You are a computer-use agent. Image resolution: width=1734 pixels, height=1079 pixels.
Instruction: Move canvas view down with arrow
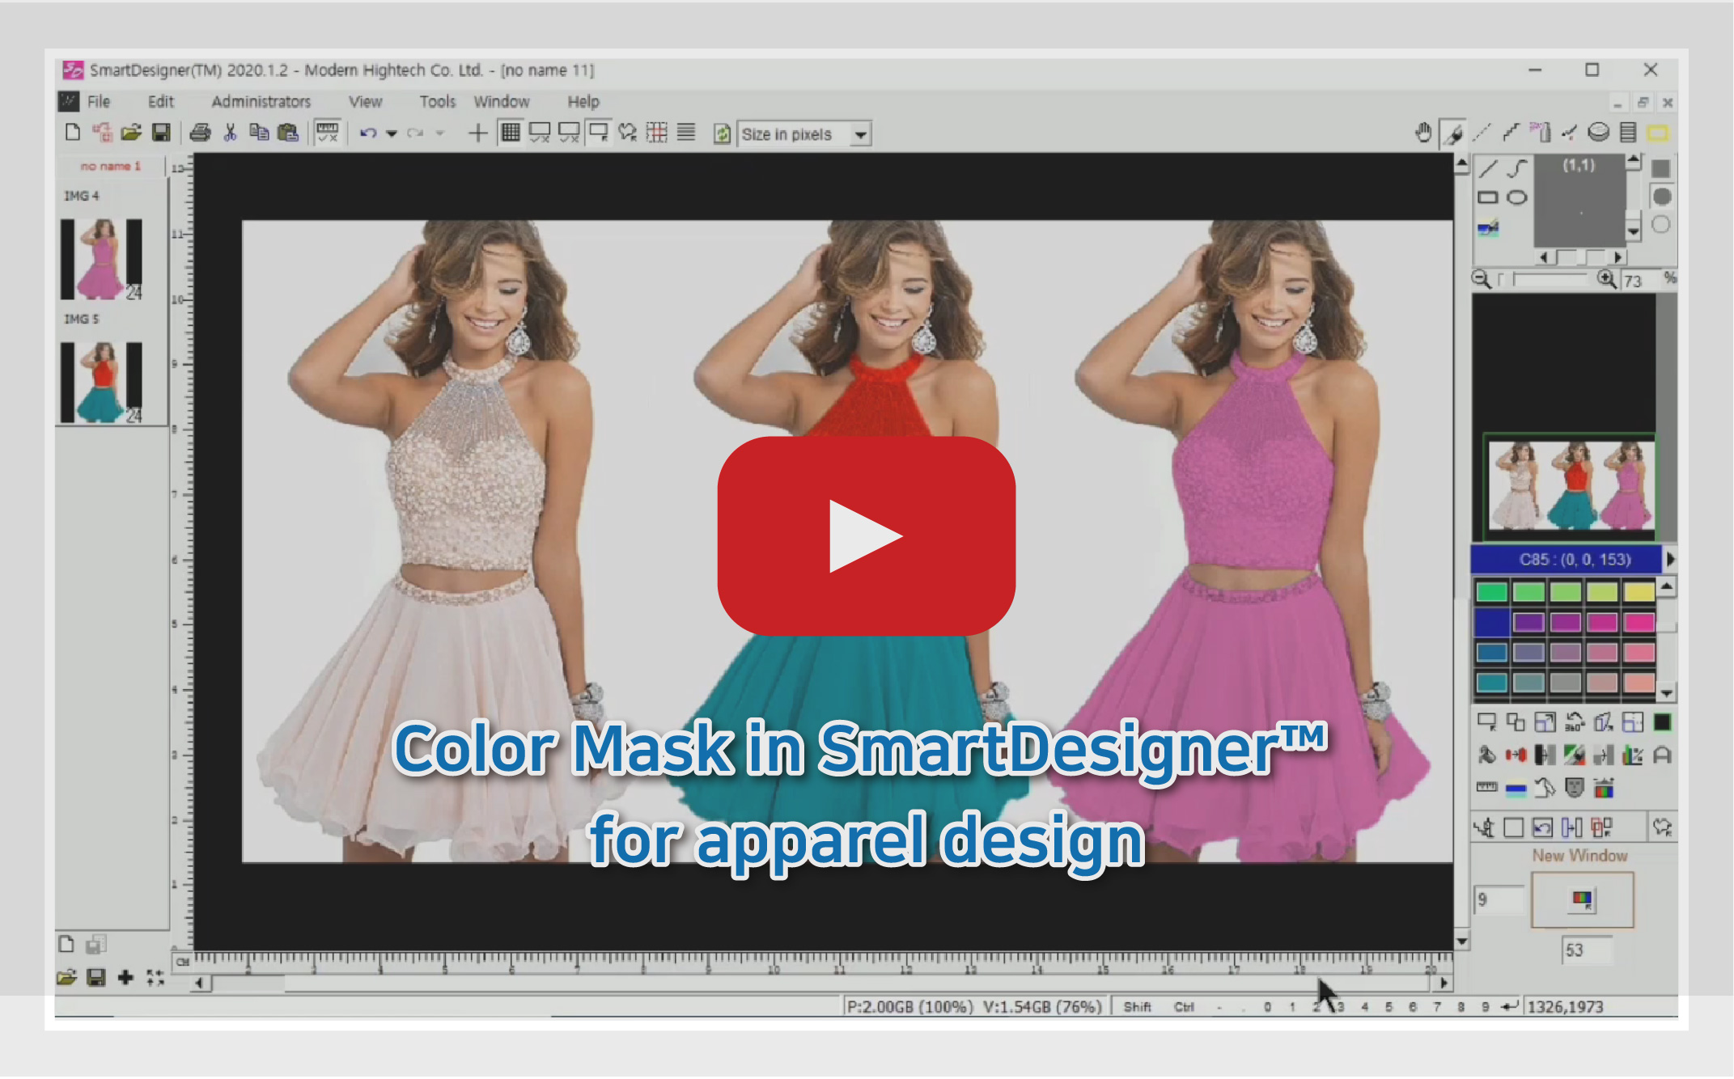1461,941
